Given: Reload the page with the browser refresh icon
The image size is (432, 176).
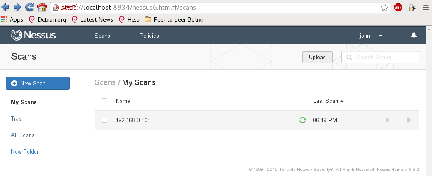Looking at the screenshot, I should (x=29, y=8).
